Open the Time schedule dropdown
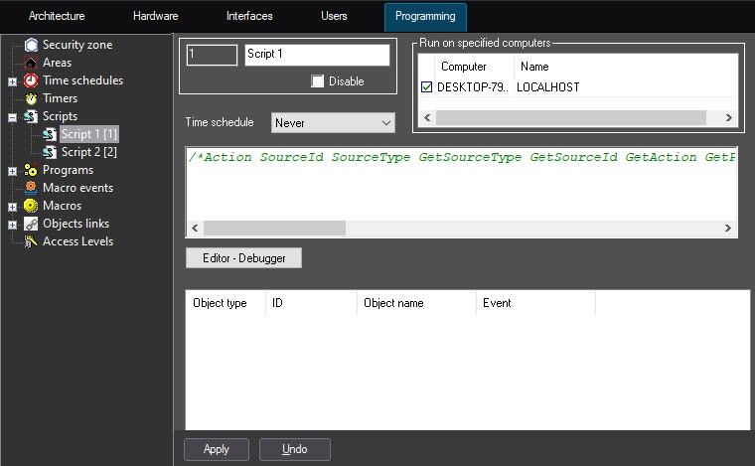 coord(333,123)
